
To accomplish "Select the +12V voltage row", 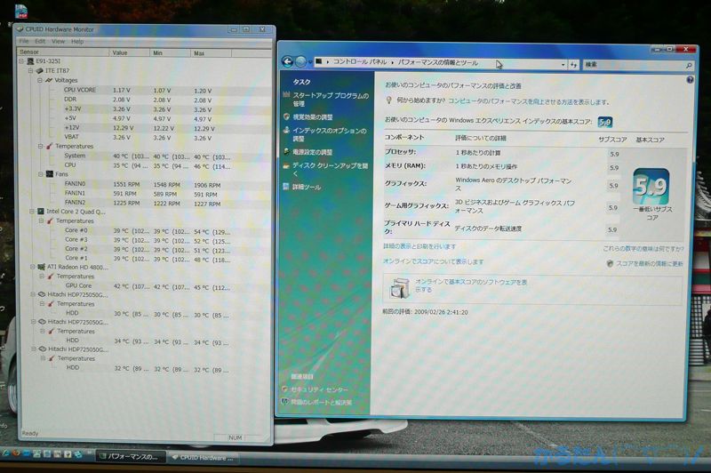I will [145, 128].
